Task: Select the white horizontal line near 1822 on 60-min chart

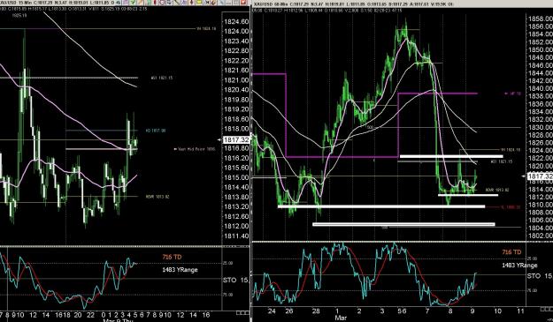Action: (x=451, y=156)
